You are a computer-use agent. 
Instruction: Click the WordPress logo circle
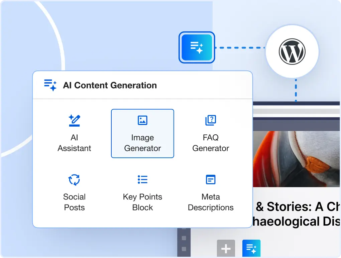292,52
